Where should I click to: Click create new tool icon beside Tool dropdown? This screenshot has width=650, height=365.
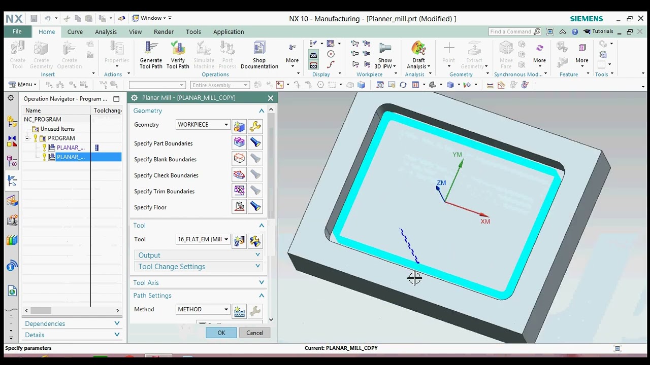(x=239, y=240)
